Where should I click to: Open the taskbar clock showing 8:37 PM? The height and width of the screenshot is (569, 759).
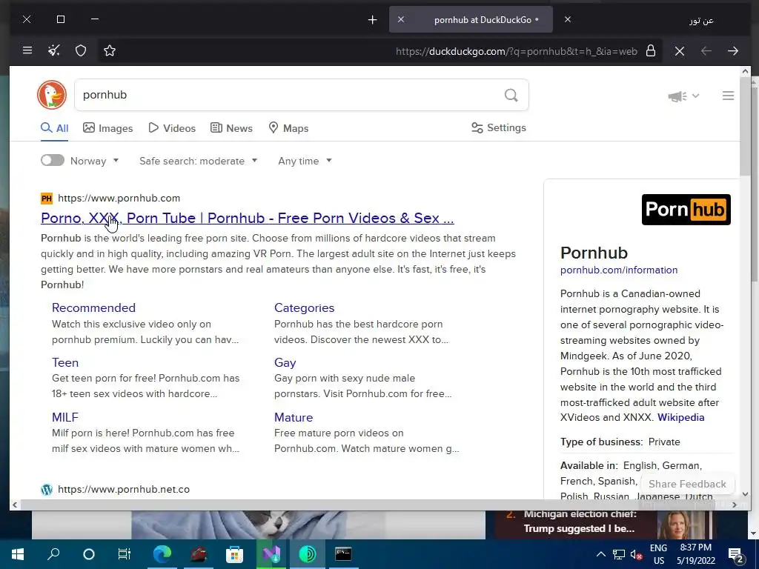coord(695,554)
